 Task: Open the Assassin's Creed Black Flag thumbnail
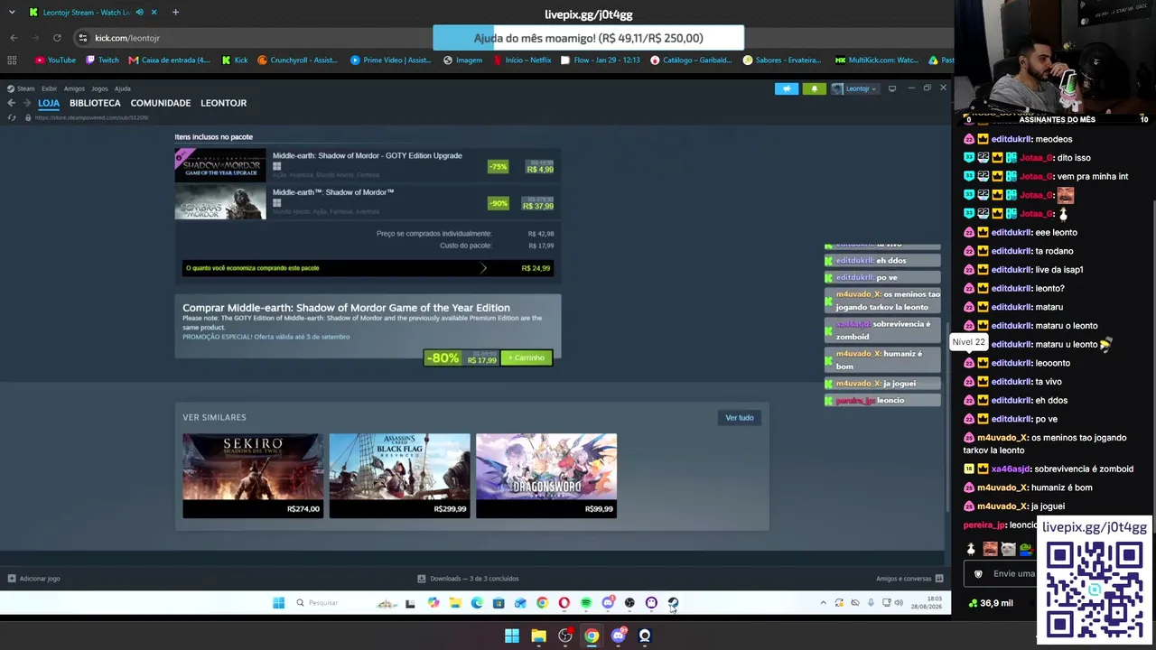[x=399, y=476]
